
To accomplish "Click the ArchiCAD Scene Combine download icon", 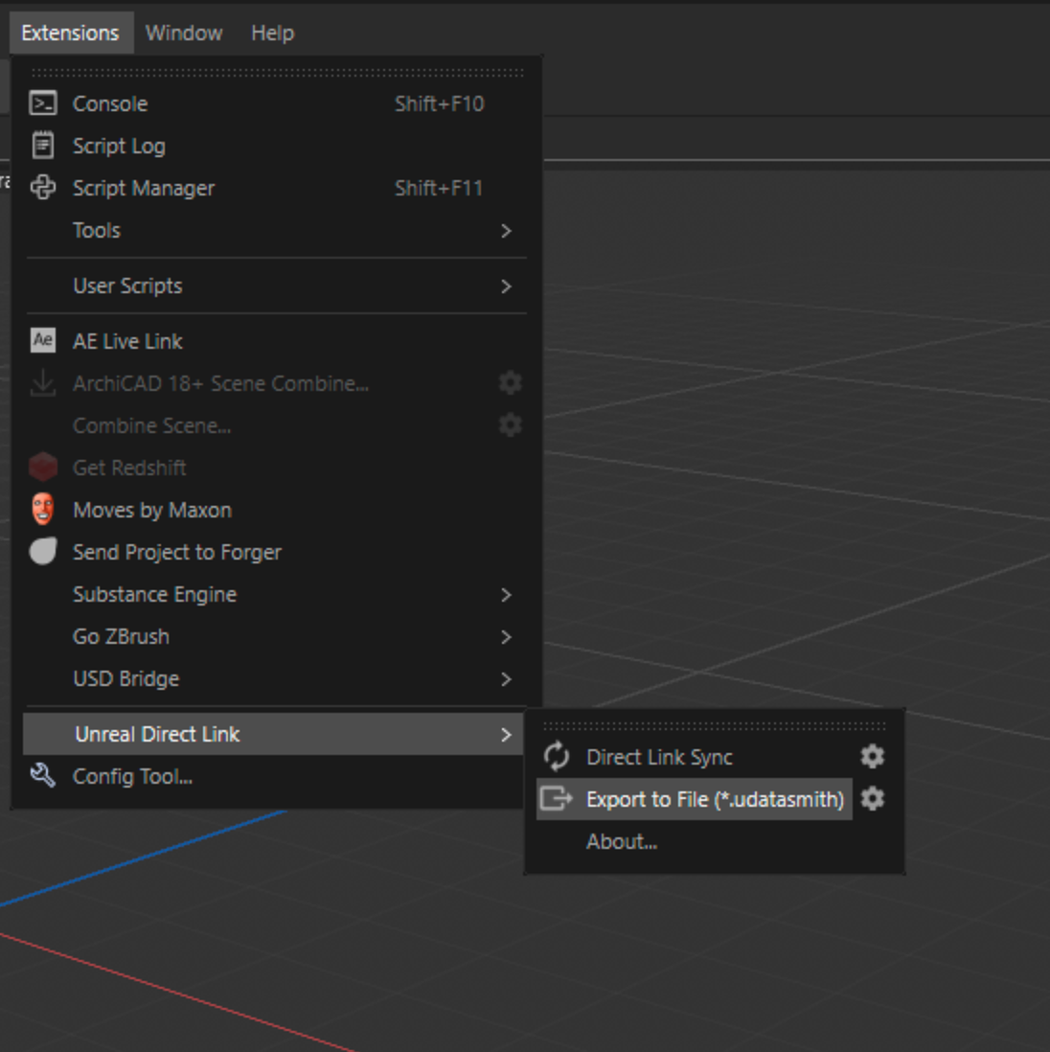I will (43, 383).
